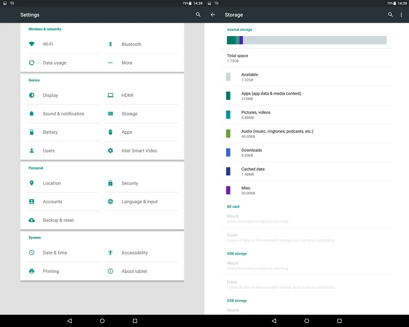This screenshot has width=409, height=327.
Task: Open the Security settings label
Action: pyautogui.click(x=130, y=183)
